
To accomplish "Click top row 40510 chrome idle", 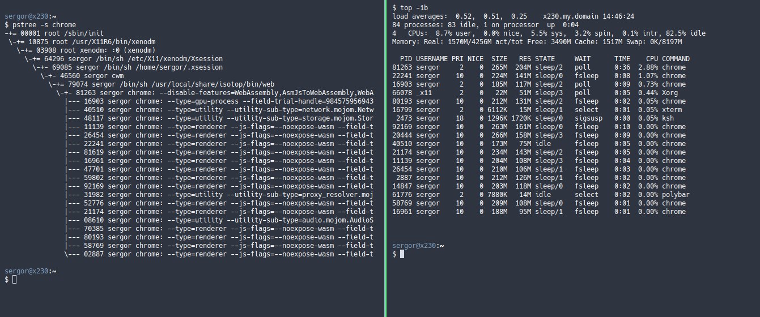I will tap(539, 144).
